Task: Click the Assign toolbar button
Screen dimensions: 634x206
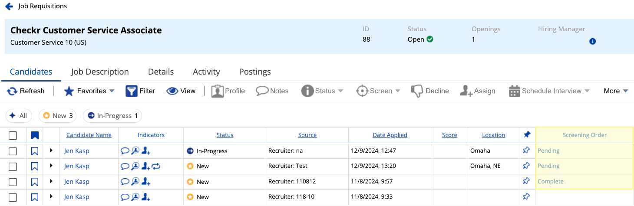Action: point(478,91)
